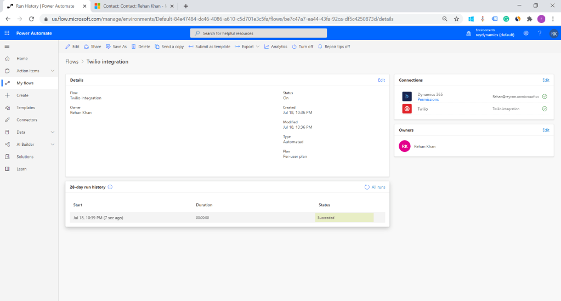Click the app launcher waffle icon

pos(7,33)
